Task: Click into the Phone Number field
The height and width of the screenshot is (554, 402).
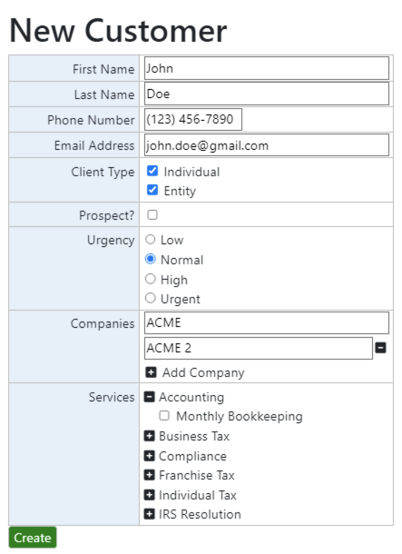Action: [x=193, y=119]
